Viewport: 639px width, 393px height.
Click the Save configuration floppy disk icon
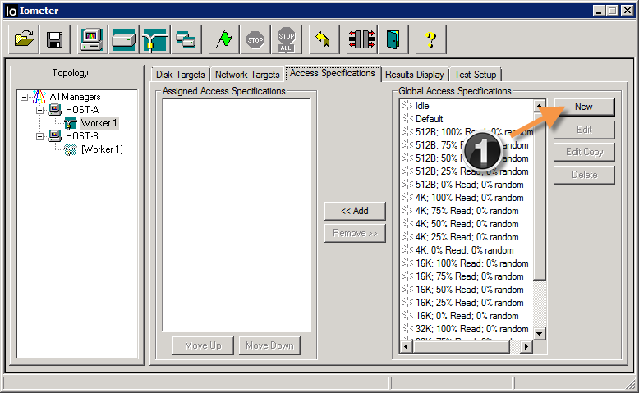coord(55,39)
